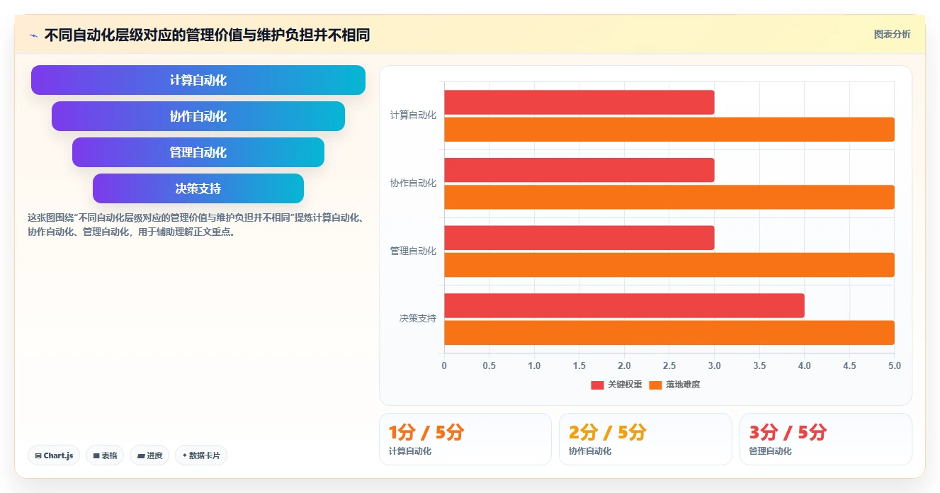Click the description paragraph starting 这张图围绕

tap(196, 225)
